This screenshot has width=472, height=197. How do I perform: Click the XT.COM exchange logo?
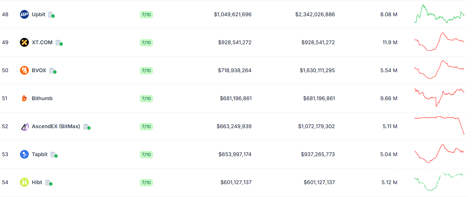tap(24, 42)
